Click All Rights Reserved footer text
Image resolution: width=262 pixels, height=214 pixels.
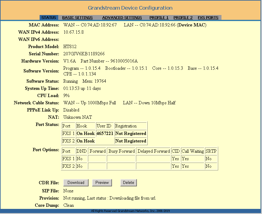pos(130,211)
